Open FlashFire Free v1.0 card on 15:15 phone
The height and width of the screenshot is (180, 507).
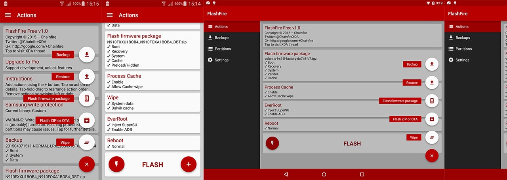point(51,40)
